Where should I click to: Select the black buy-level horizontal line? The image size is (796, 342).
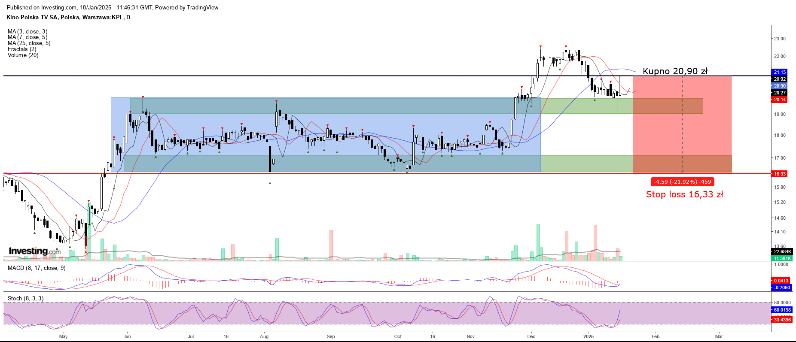[x=387, y=76]
